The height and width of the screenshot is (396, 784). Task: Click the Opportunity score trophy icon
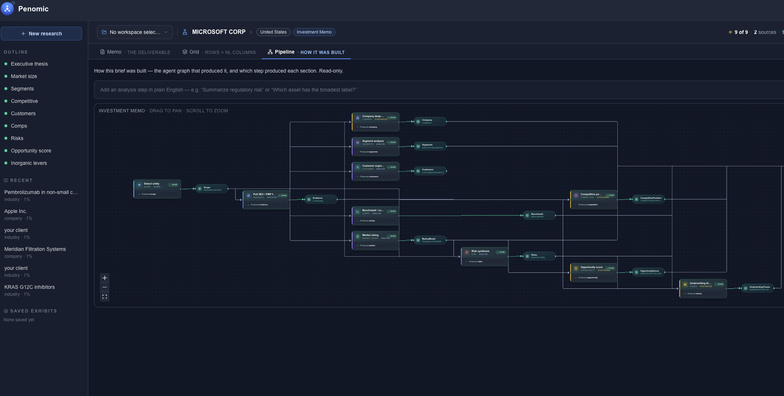[x=576, y=268]
